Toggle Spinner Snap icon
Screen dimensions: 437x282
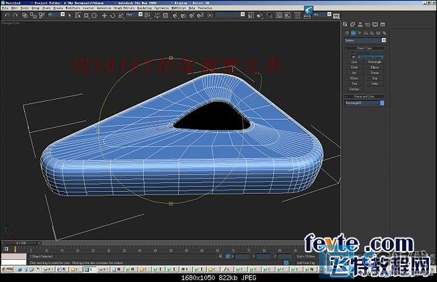tap(200, 15)
